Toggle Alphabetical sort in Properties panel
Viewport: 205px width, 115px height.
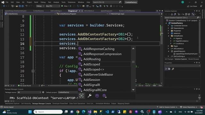[x=169, y=69]
